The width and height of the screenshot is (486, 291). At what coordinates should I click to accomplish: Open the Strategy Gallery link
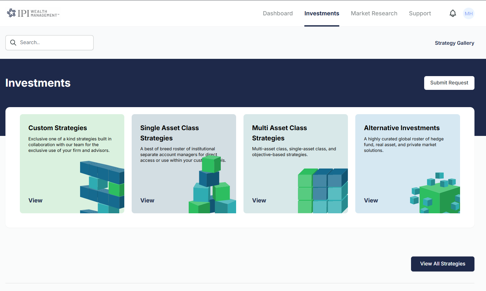coord(454,43)
